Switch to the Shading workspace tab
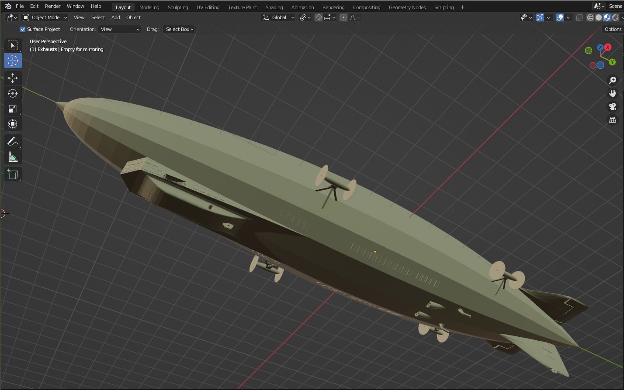Viewport: 624px width, 390px height. [x=274, y=7]
